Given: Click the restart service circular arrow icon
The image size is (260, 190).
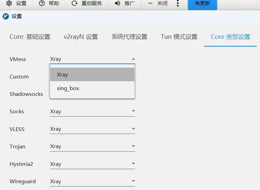Looking at the screenshot, I should (74, 3).
